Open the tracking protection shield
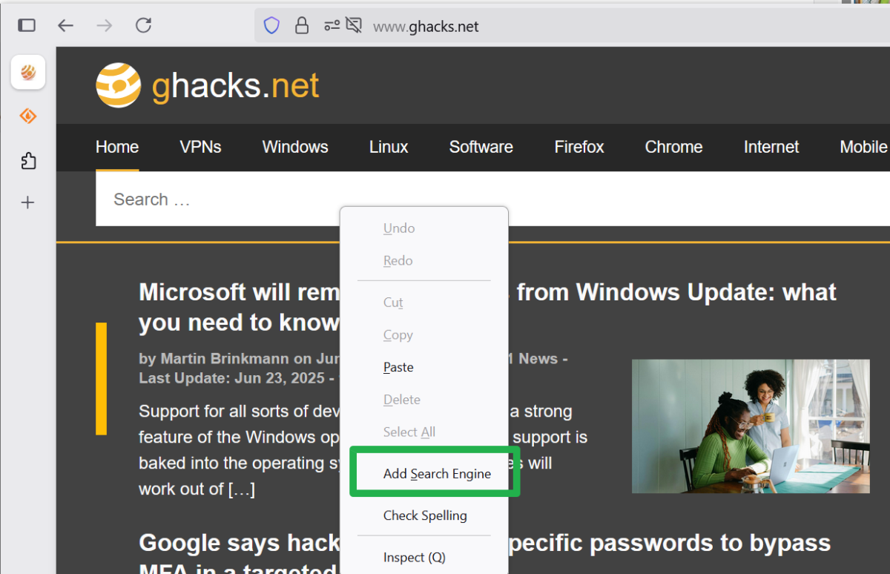This screenshot has height=574, width=890. [272, 26]
